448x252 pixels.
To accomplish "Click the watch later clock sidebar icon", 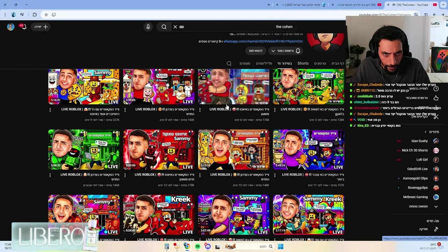I will tap(436, 89).
